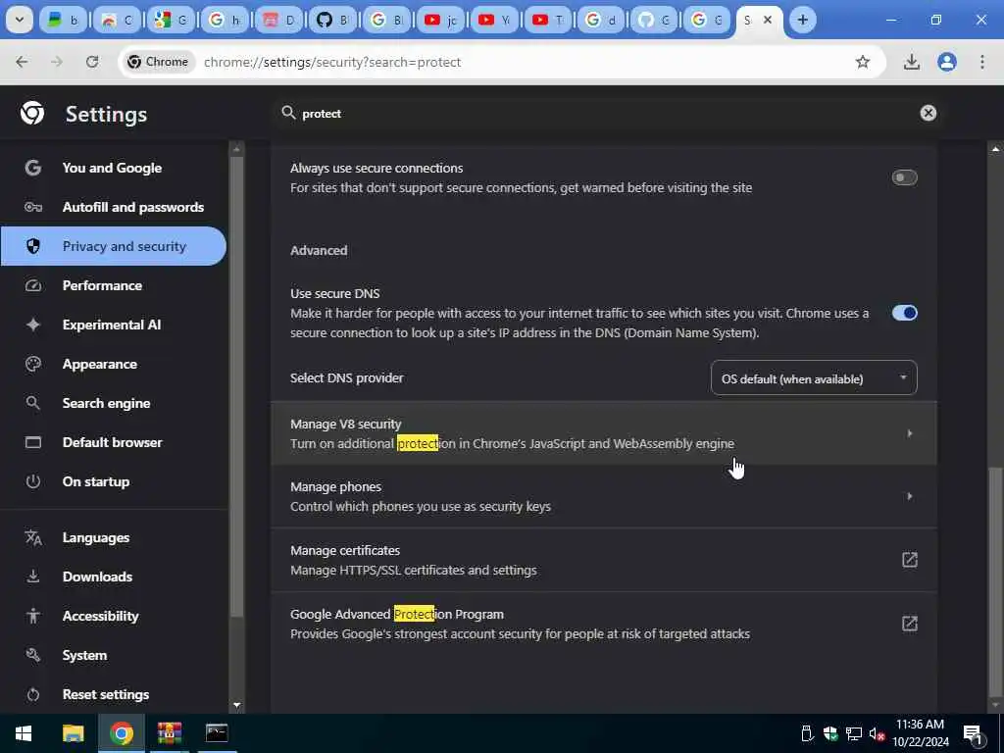
Task: Click the Chrome site info chip
Action: coord(158,62)
